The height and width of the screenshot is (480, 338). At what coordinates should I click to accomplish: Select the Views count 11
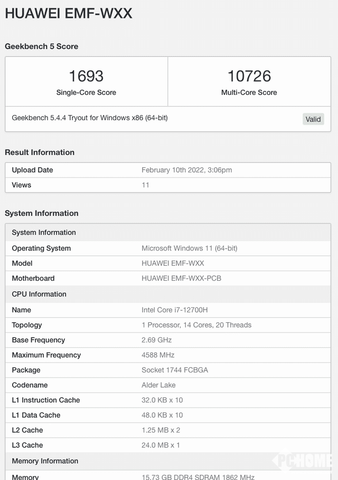pos(145,185)
